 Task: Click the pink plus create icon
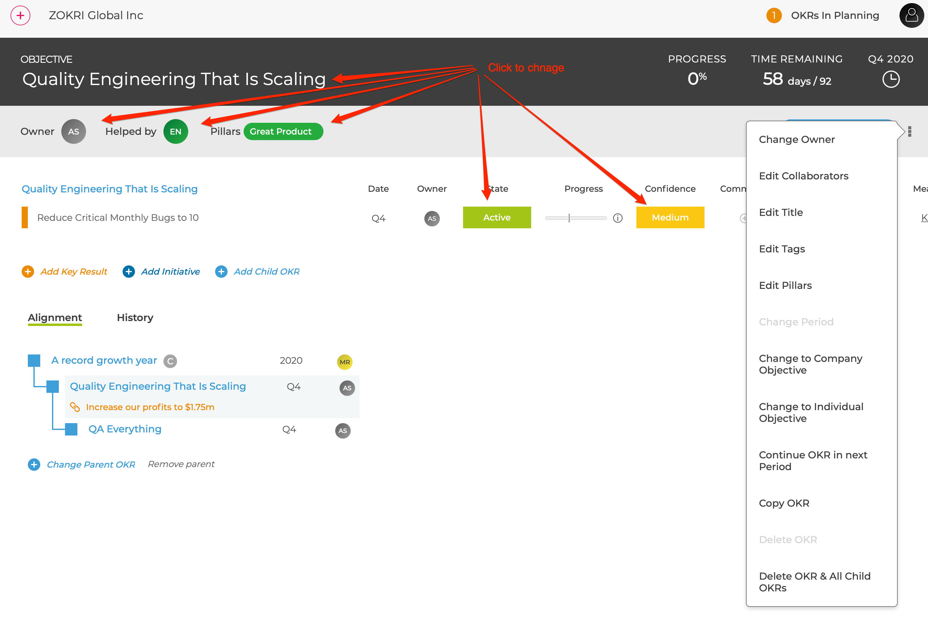pyautogui.click(x=20, y=16)
